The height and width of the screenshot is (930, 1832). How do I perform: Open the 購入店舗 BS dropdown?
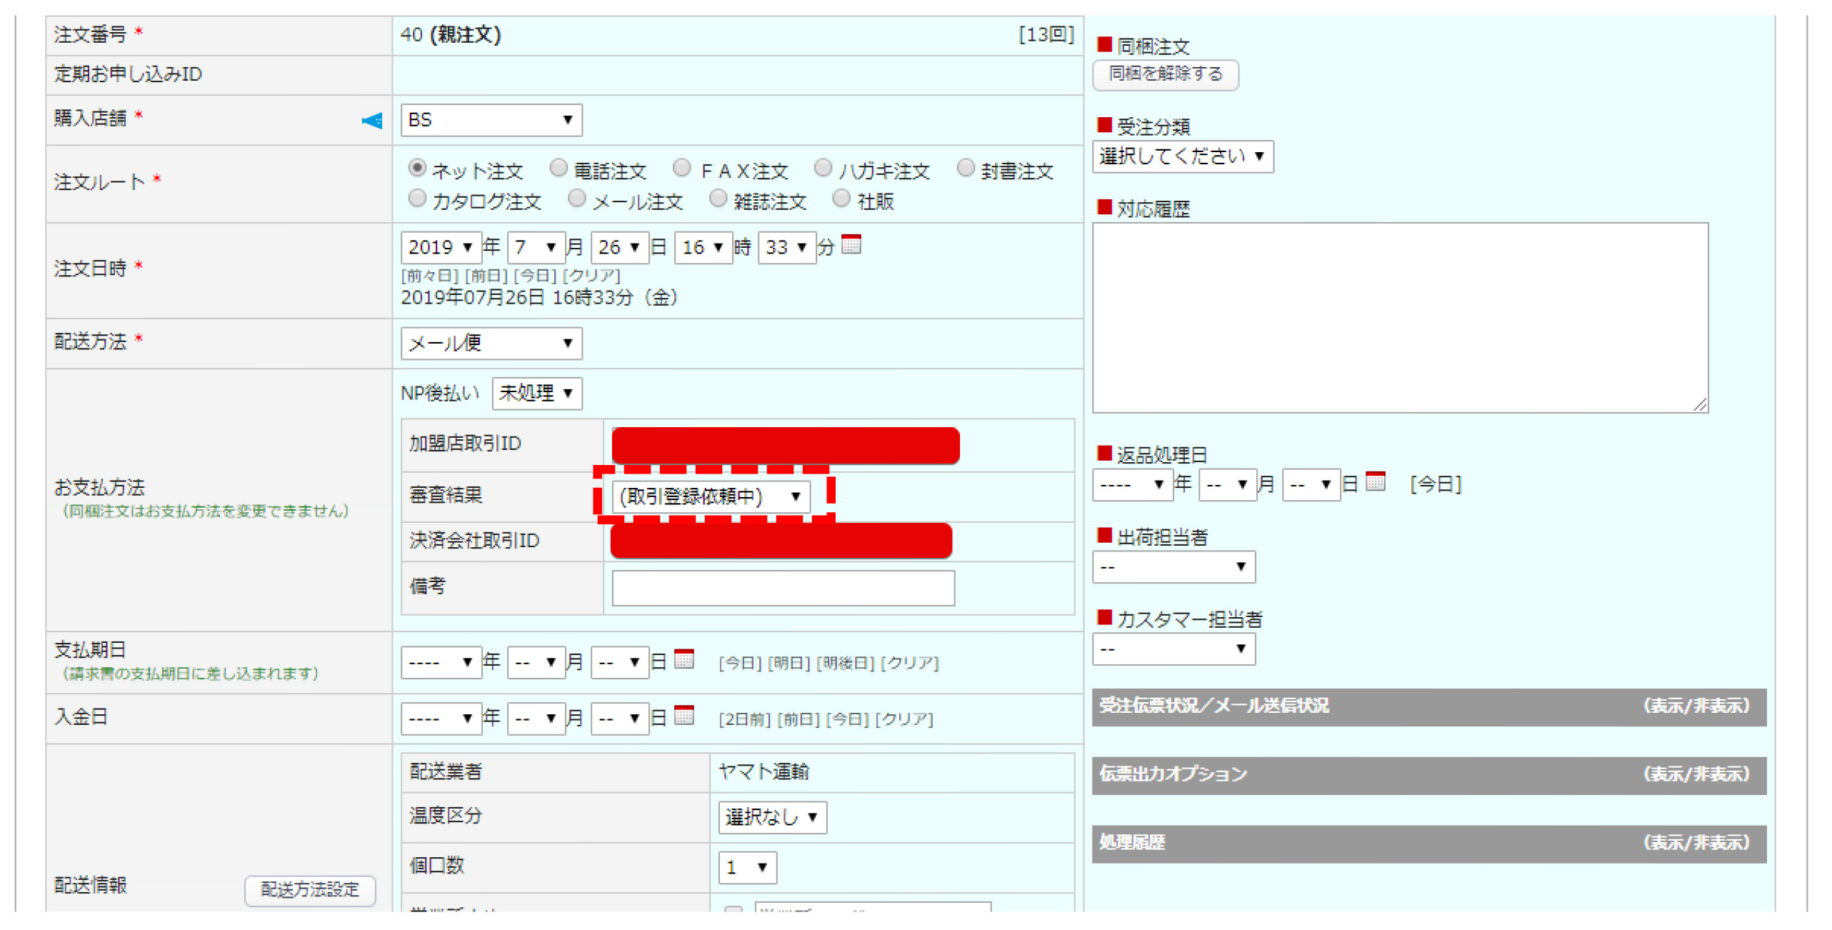490,120
